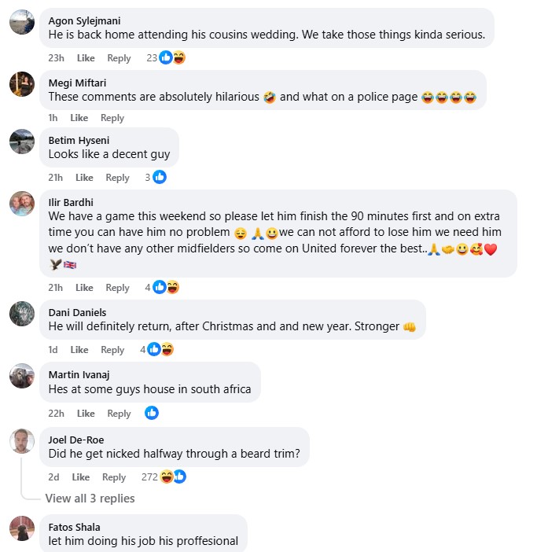
Task: Expand View all 3 replies
Action: pyautogui.click(x=90, y=499)
